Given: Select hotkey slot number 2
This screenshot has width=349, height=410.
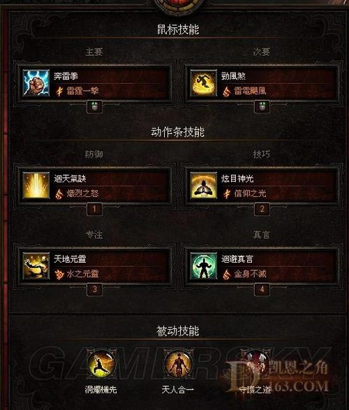Looking at the screenshot, I should point(262,209).
